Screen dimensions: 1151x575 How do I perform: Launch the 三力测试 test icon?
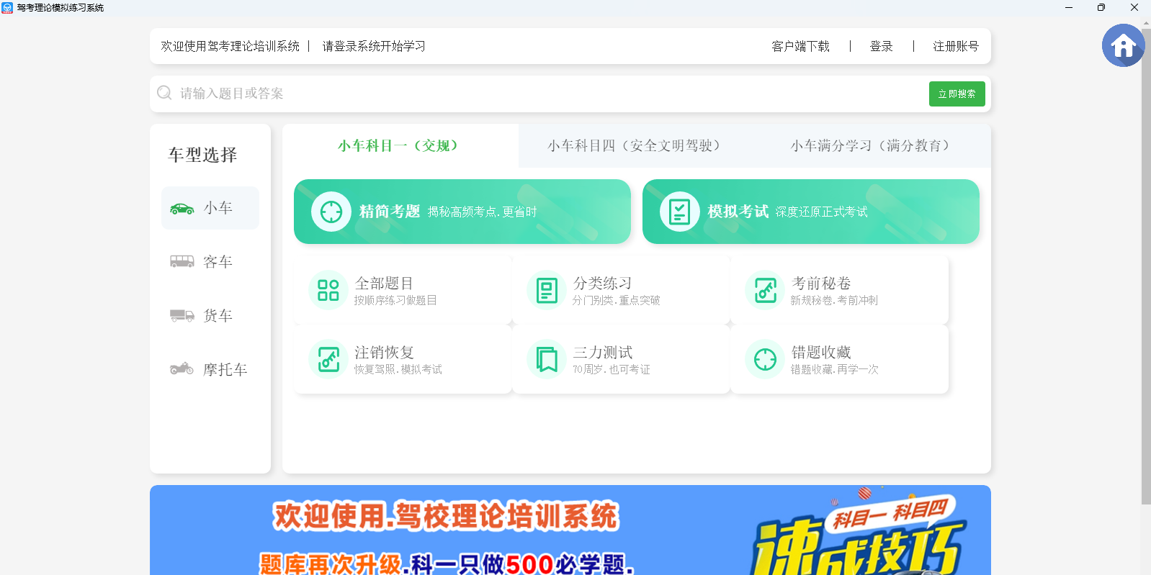coord(547,359)
